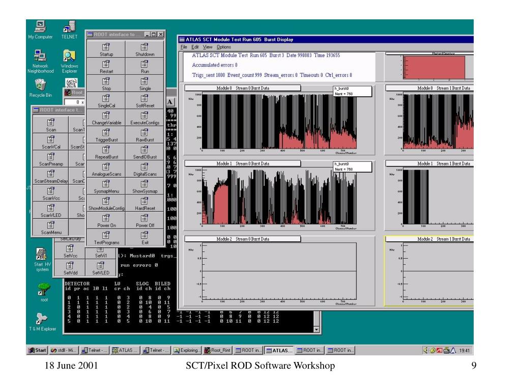Click the SetVLED button
521x391 pixels.
click(x=101, y=268)
